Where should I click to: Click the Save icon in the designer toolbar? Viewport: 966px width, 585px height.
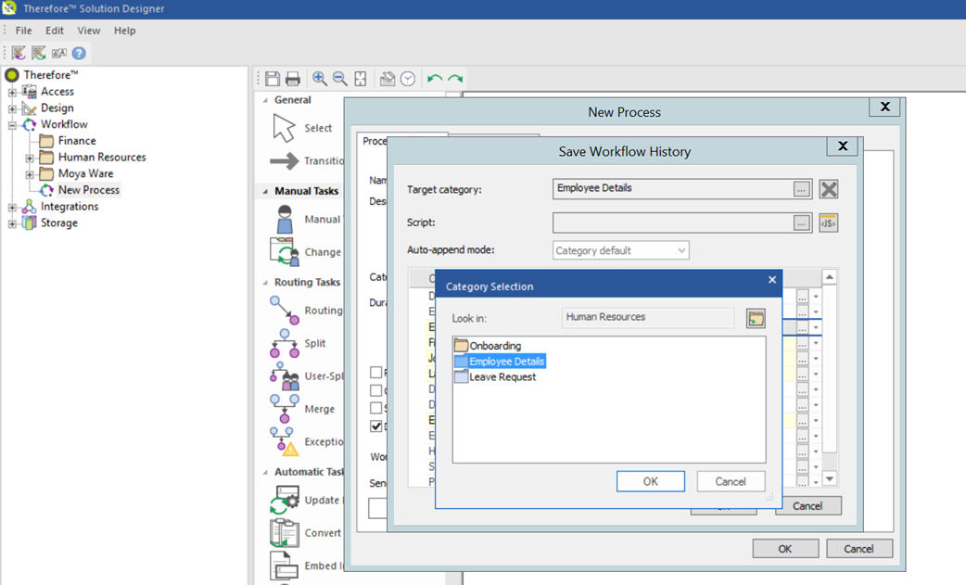[x=273, y=79]
